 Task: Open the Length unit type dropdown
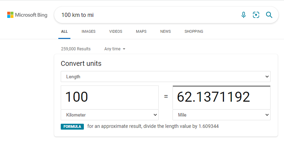coord(166,77)
